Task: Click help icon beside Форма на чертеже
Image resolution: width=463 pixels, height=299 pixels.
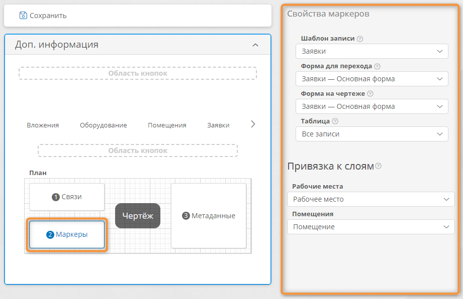Action: 370,94
